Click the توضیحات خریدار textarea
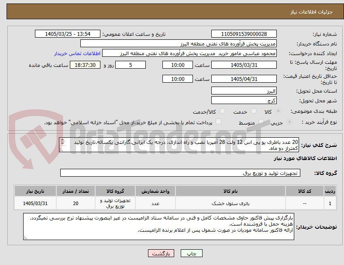This screenshot has height=265, width=344. [x=158, y=227]
